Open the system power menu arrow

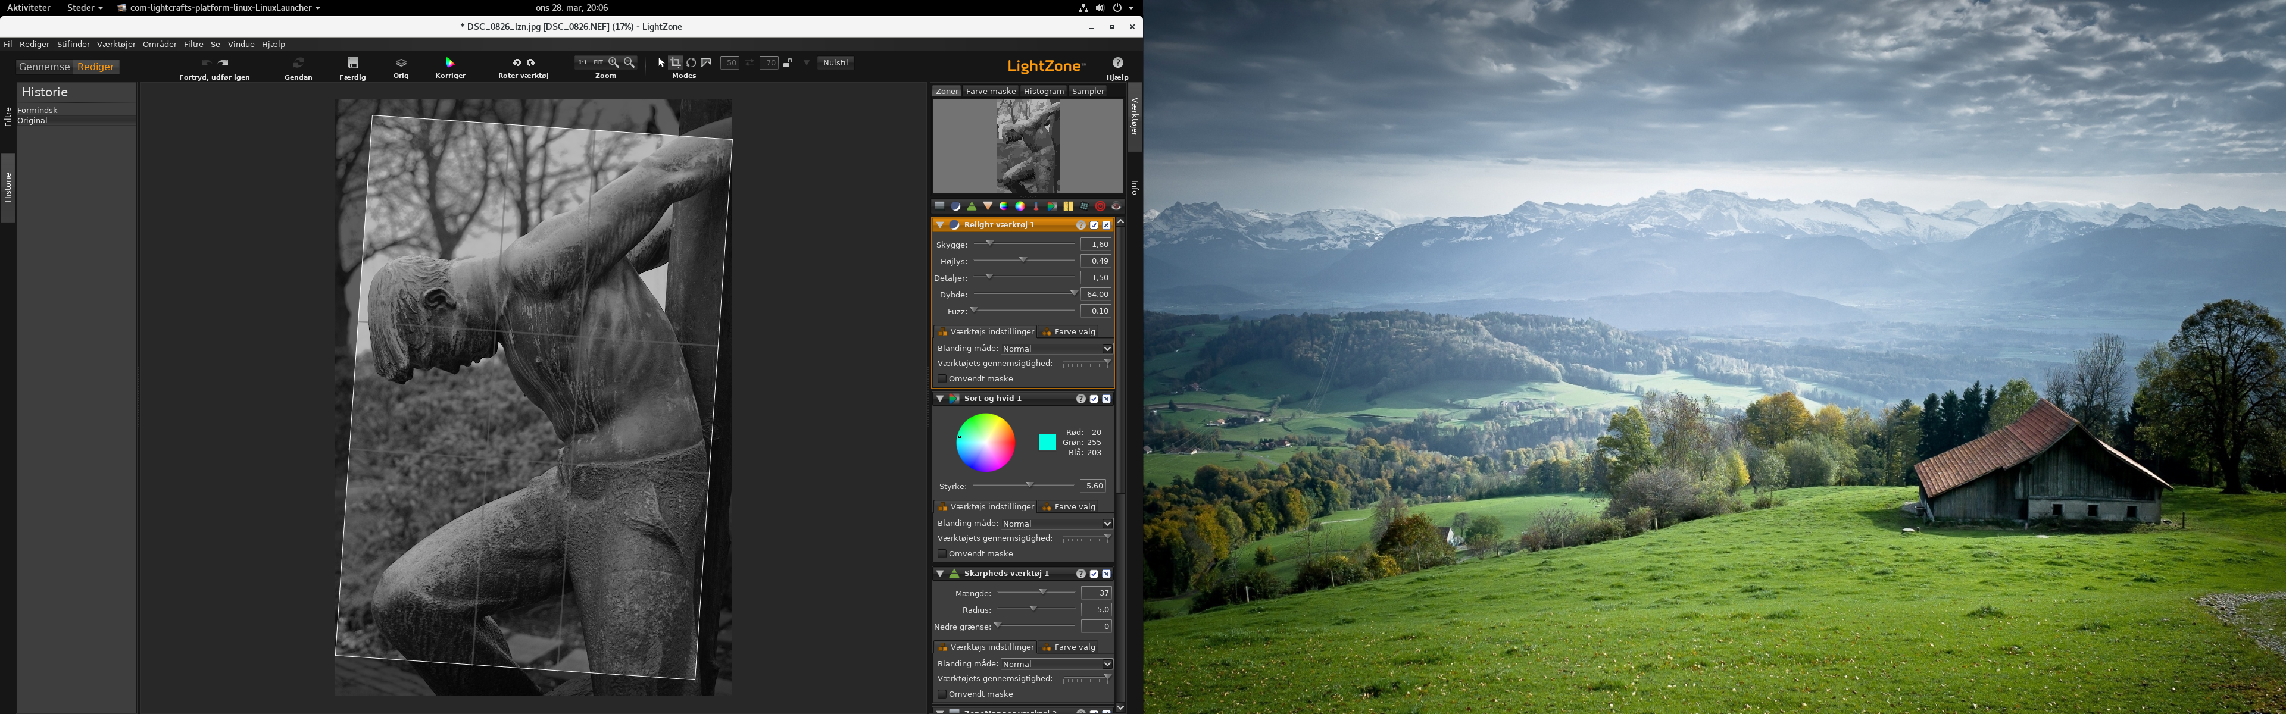[1130, 7]
